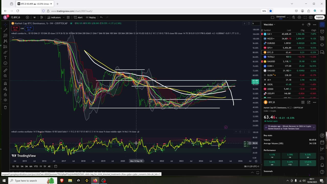Take a chart snapshot with camera icon
Screen dimensions: 327x184
coord(311,17)
